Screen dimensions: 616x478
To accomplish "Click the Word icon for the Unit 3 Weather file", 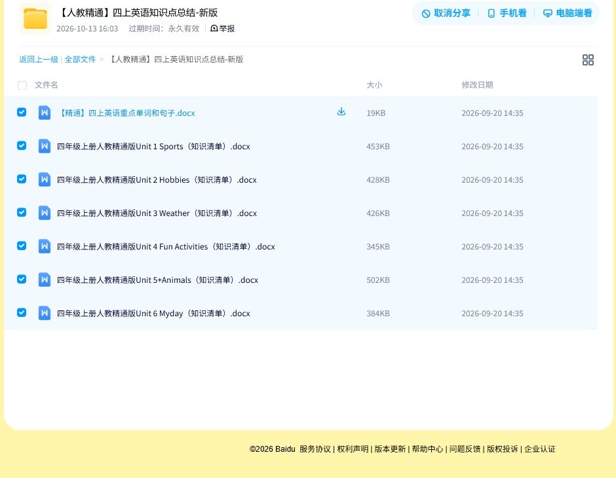I will 45,213.
